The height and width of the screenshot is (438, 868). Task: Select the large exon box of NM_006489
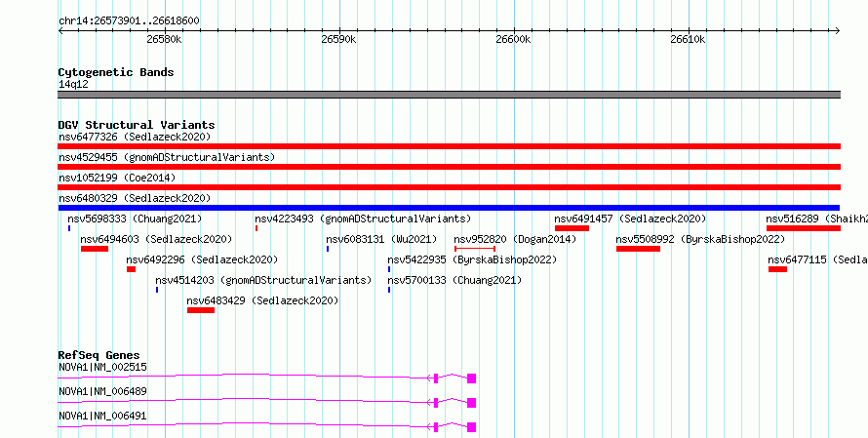(472, 403)
